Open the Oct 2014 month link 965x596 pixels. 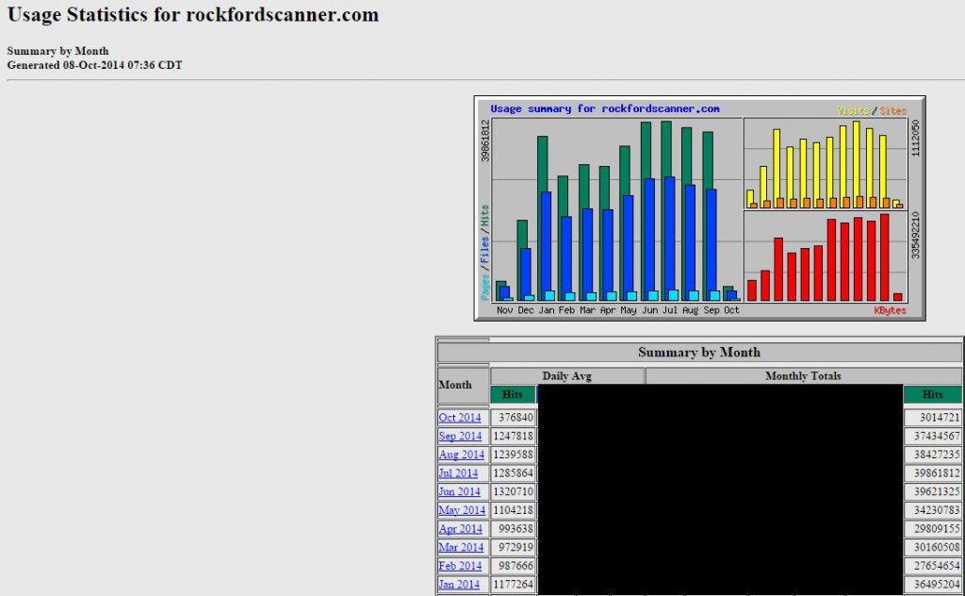point(460,418)
